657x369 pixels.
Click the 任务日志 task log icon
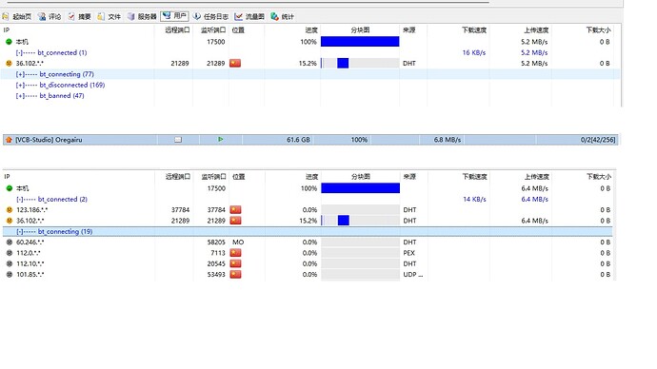coord(196,16)
